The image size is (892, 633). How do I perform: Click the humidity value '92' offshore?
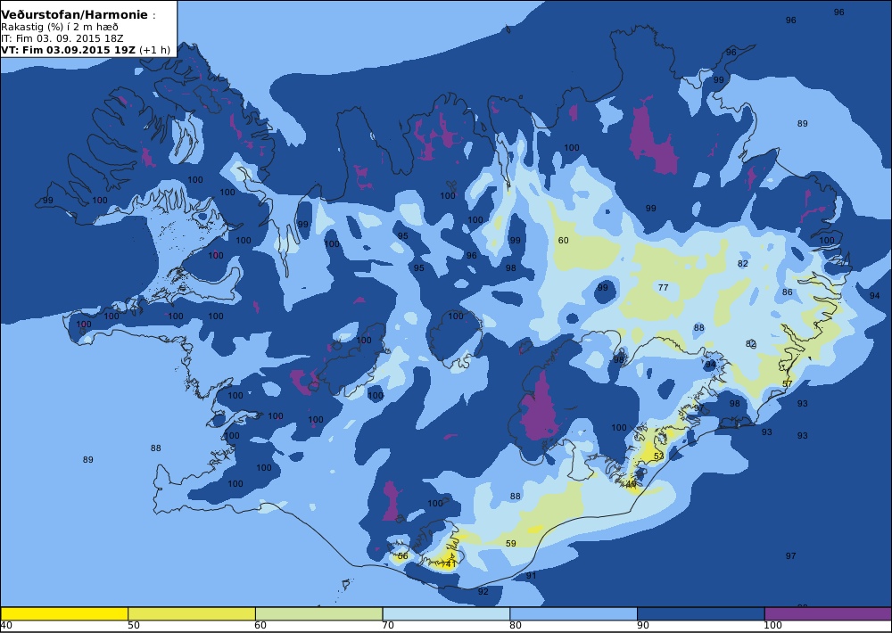point(483,591)
